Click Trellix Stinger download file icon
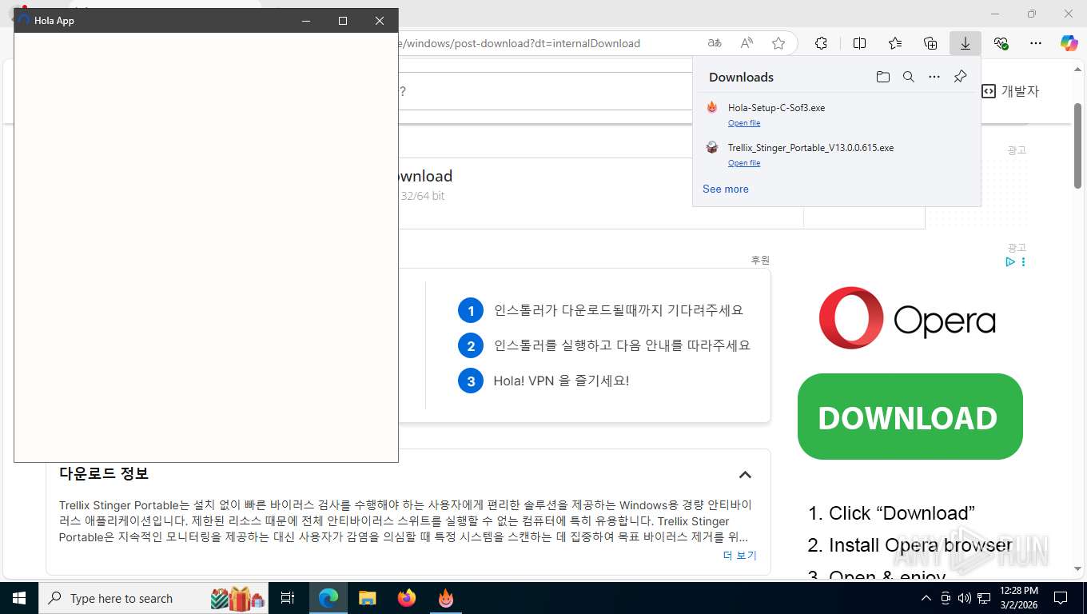Image resolution: width=1087 pixels, height=614 pixels. click(712, 147)
